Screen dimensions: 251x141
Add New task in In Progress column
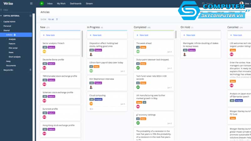[x=97, y=35]
